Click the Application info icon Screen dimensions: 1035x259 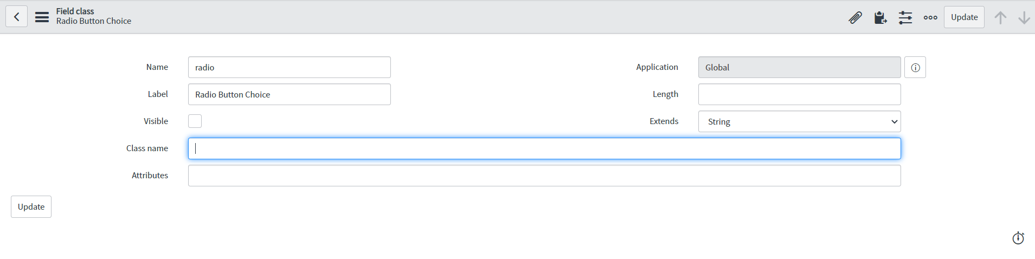[915, 67]
